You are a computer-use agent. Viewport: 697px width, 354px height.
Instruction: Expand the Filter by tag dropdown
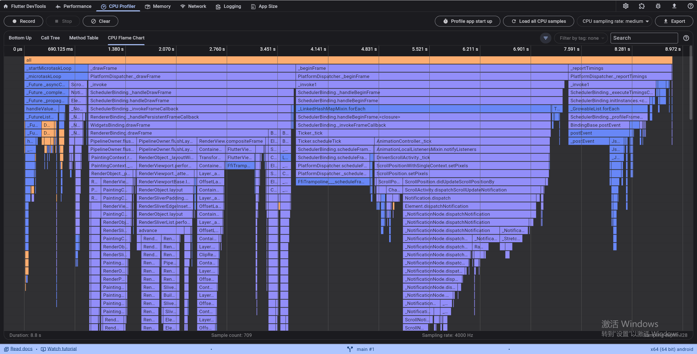coord(581,38)
